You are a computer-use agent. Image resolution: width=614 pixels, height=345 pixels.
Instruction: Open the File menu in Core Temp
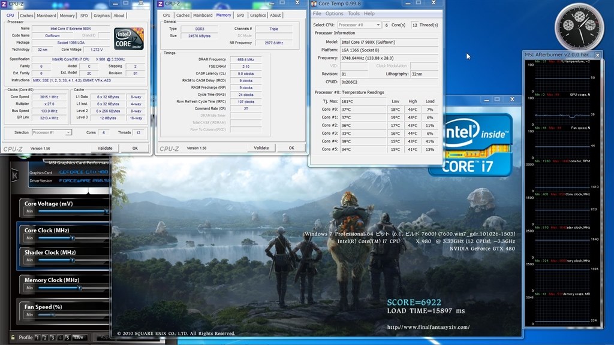point(317,13)
